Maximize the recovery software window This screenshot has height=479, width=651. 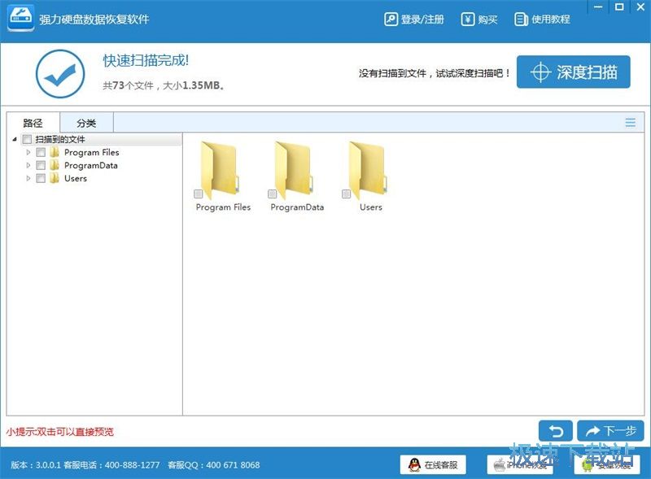click(619, 7)
